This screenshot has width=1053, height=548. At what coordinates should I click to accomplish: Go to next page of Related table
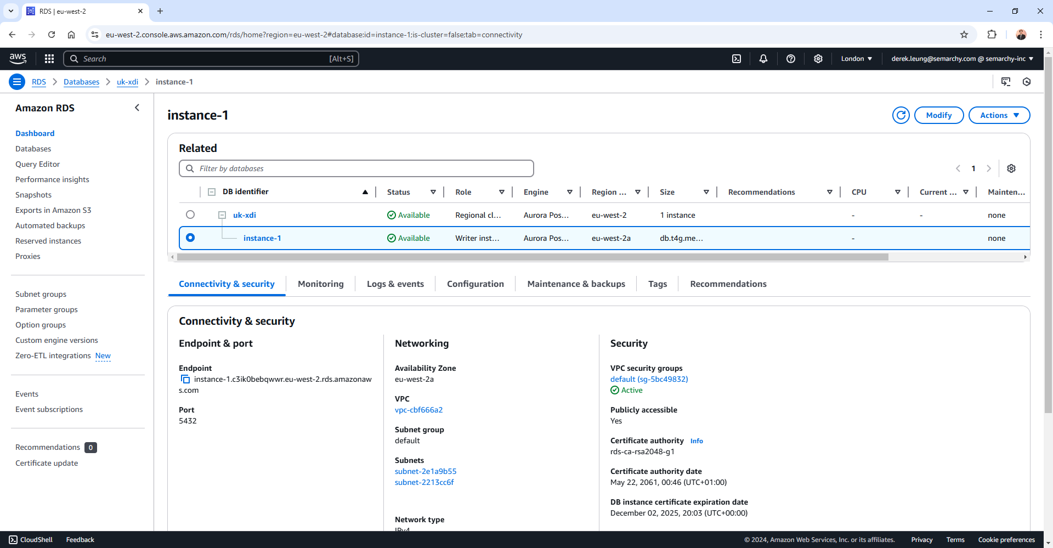[x=989, y=168]
